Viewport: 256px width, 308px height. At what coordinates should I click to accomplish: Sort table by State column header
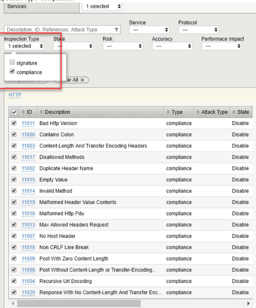click(243, 112)
